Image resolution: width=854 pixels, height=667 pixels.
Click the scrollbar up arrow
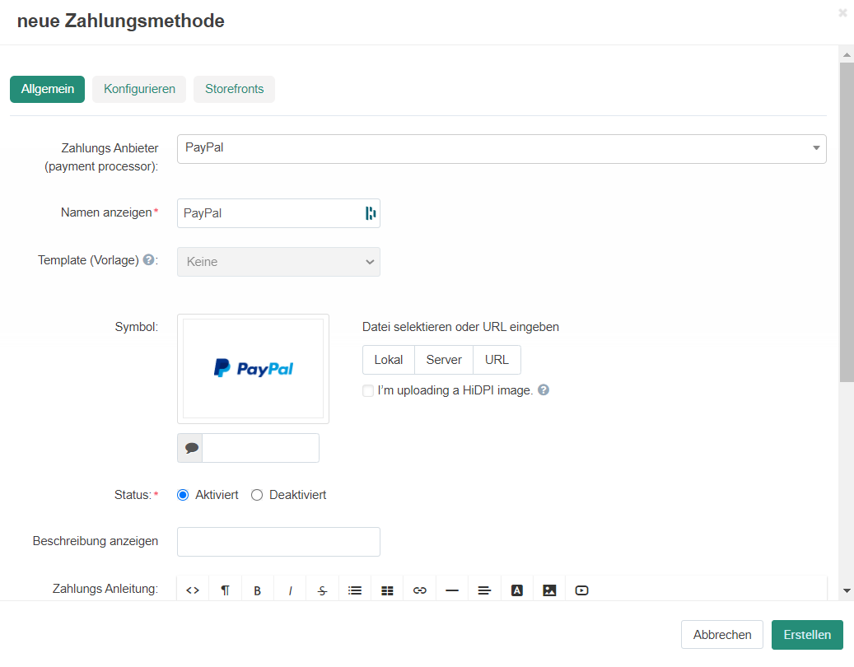pyautogui.click(x=847, y=54)
